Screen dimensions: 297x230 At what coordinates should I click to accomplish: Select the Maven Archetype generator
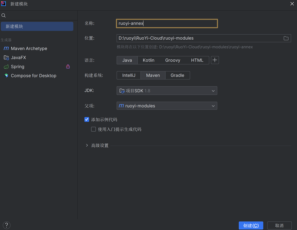(29, 48)
